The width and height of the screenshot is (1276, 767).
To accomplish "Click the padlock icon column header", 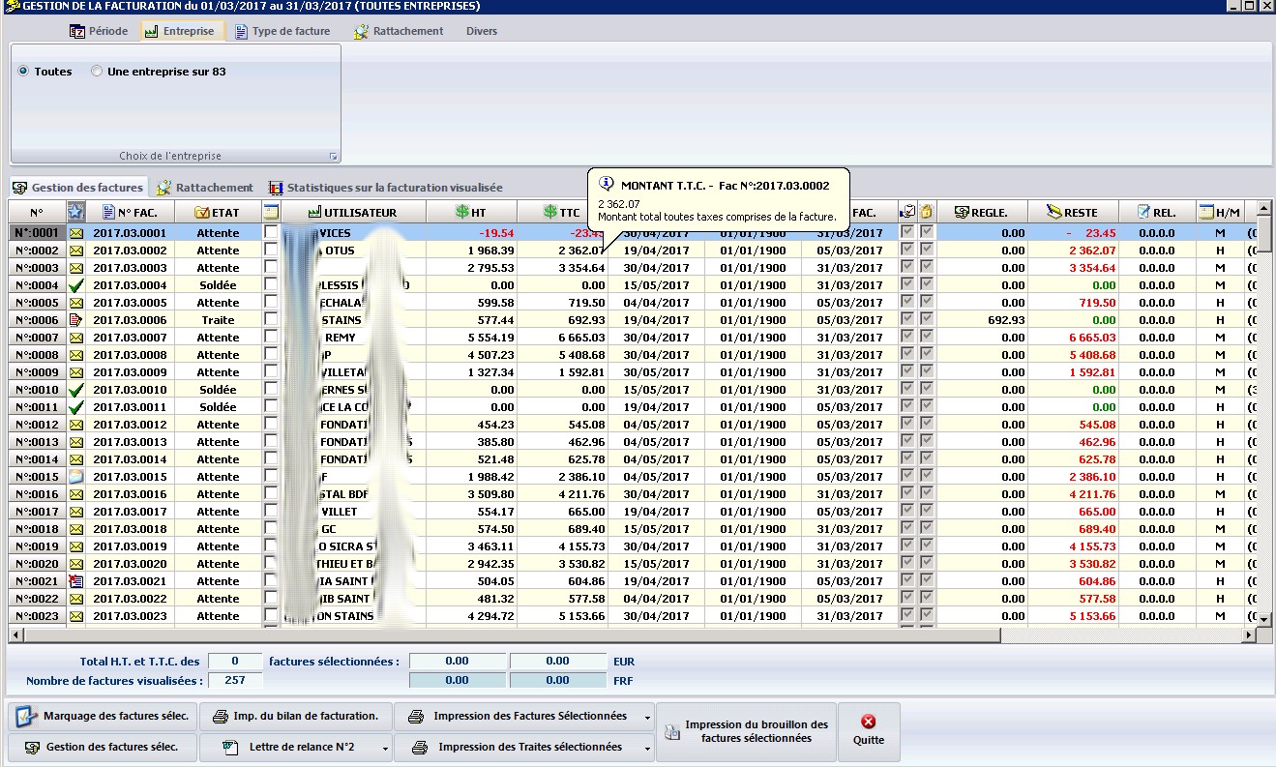I will [926, 212].
